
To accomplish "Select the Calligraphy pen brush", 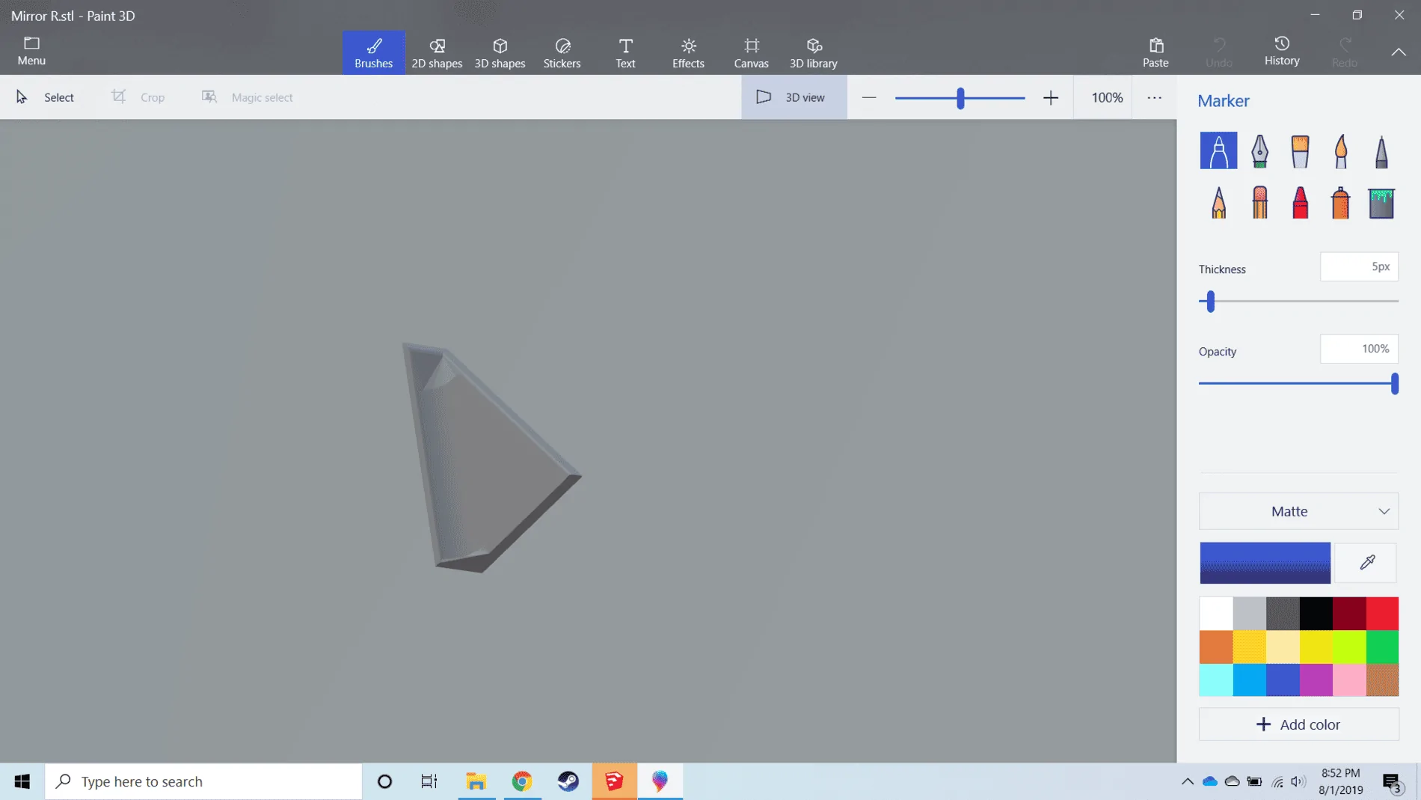I will (x=1259, y=150).
